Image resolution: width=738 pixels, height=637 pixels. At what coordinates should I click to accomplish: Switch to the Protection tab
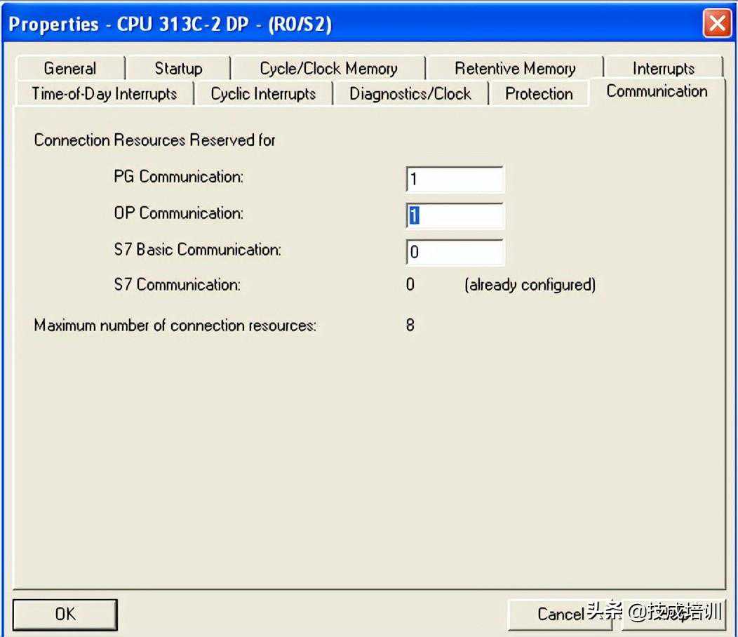[539, 94]
